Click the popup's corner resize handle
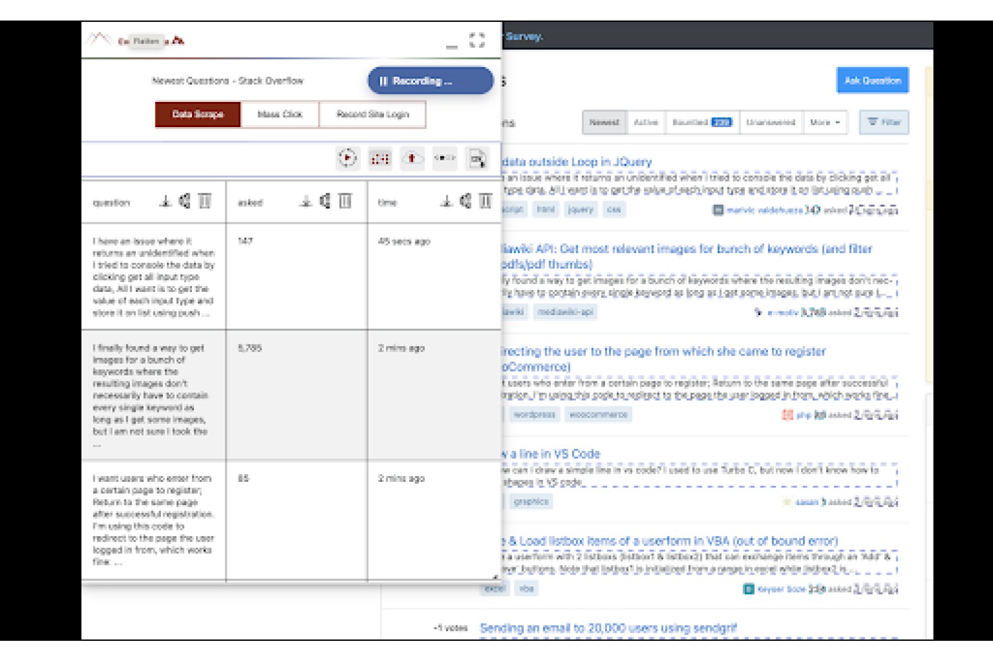The width and height of the screenshot is (993, 662). tap(495, 577)
